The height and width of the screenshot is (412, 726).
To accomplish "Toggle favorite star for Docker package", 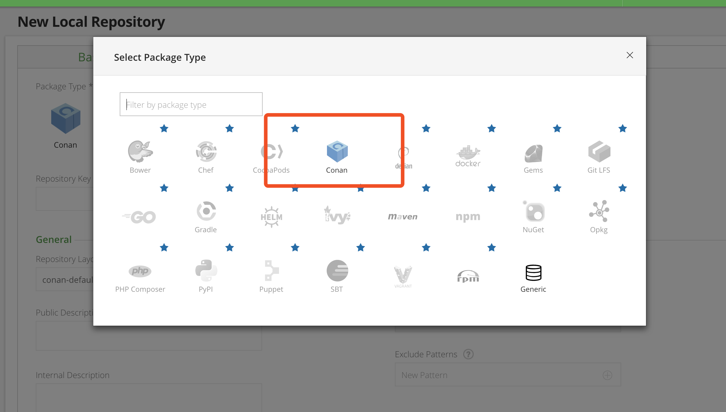I will [x=491, y=129].
